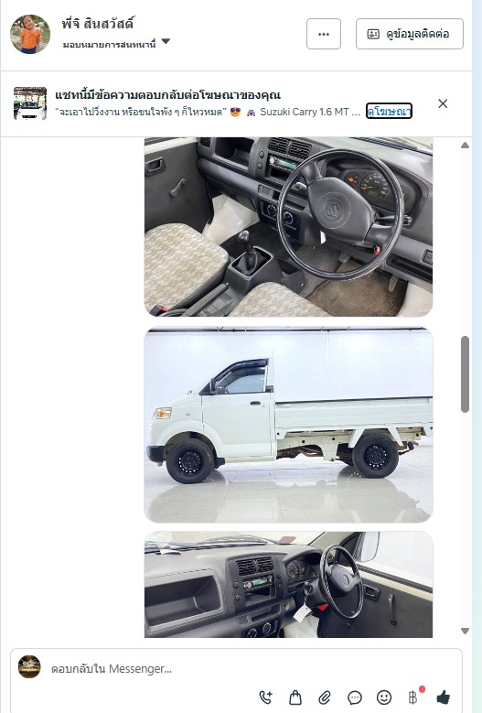Open the three-dots more options button
Screen dimensions: 482x713
click(x=324, y=34)
